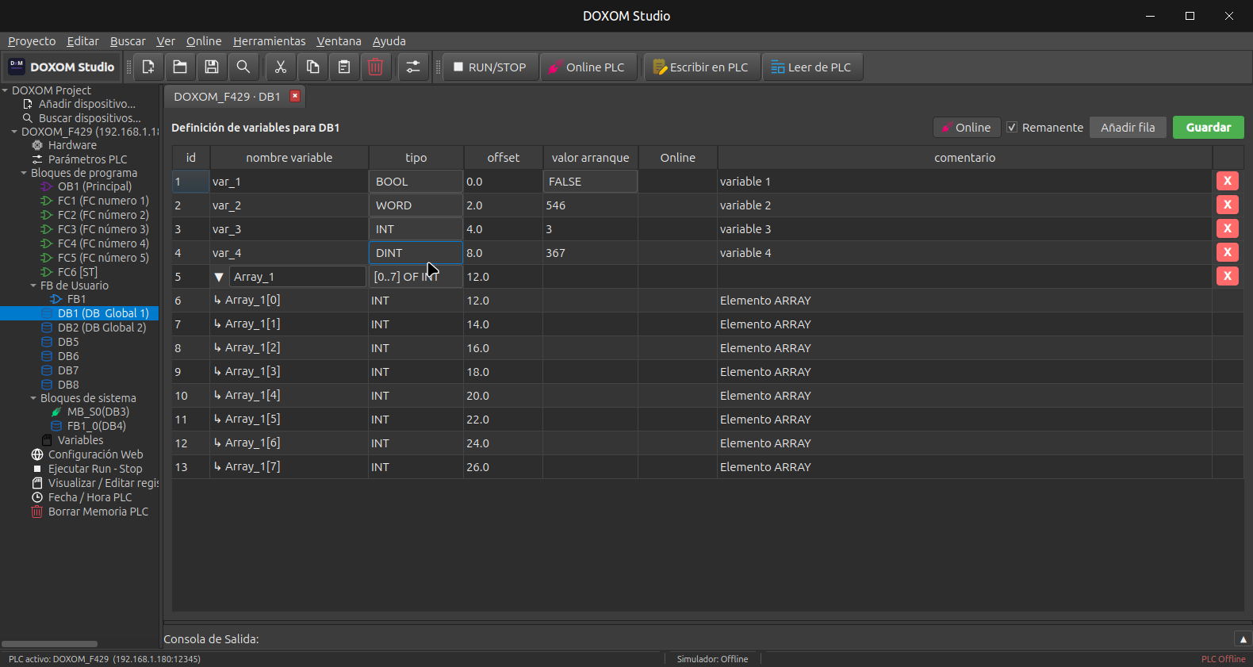Delete row var_4 with red X
This screenshot has height=667, width=1253.
(1228, 252)
